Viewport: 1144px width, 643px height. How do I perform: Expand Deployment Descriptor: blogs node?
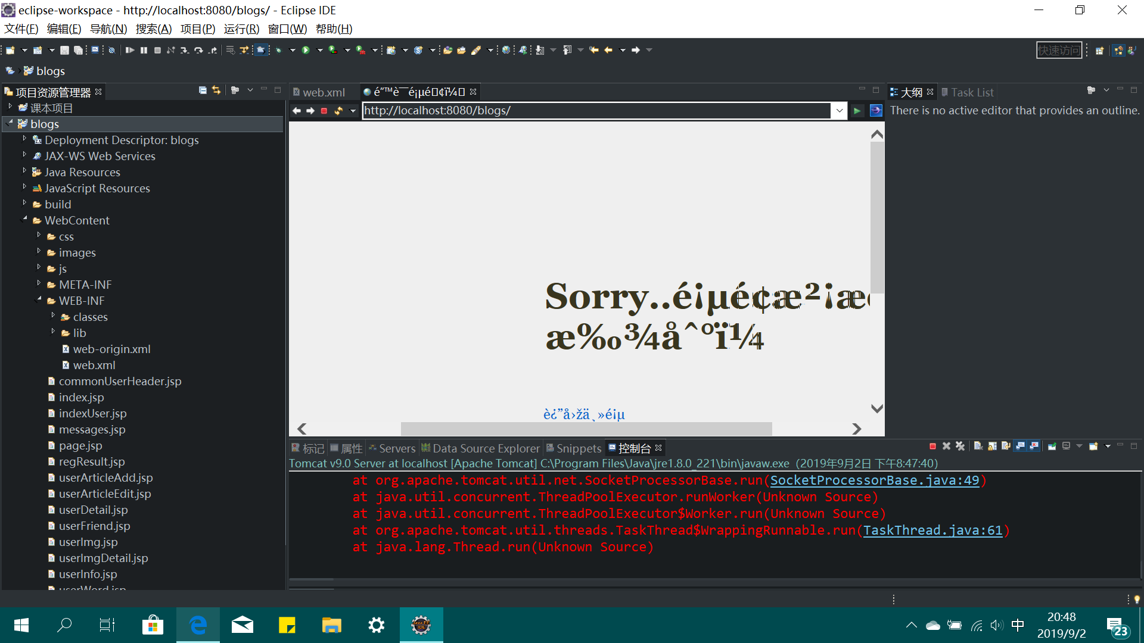(x=24, y=139)
